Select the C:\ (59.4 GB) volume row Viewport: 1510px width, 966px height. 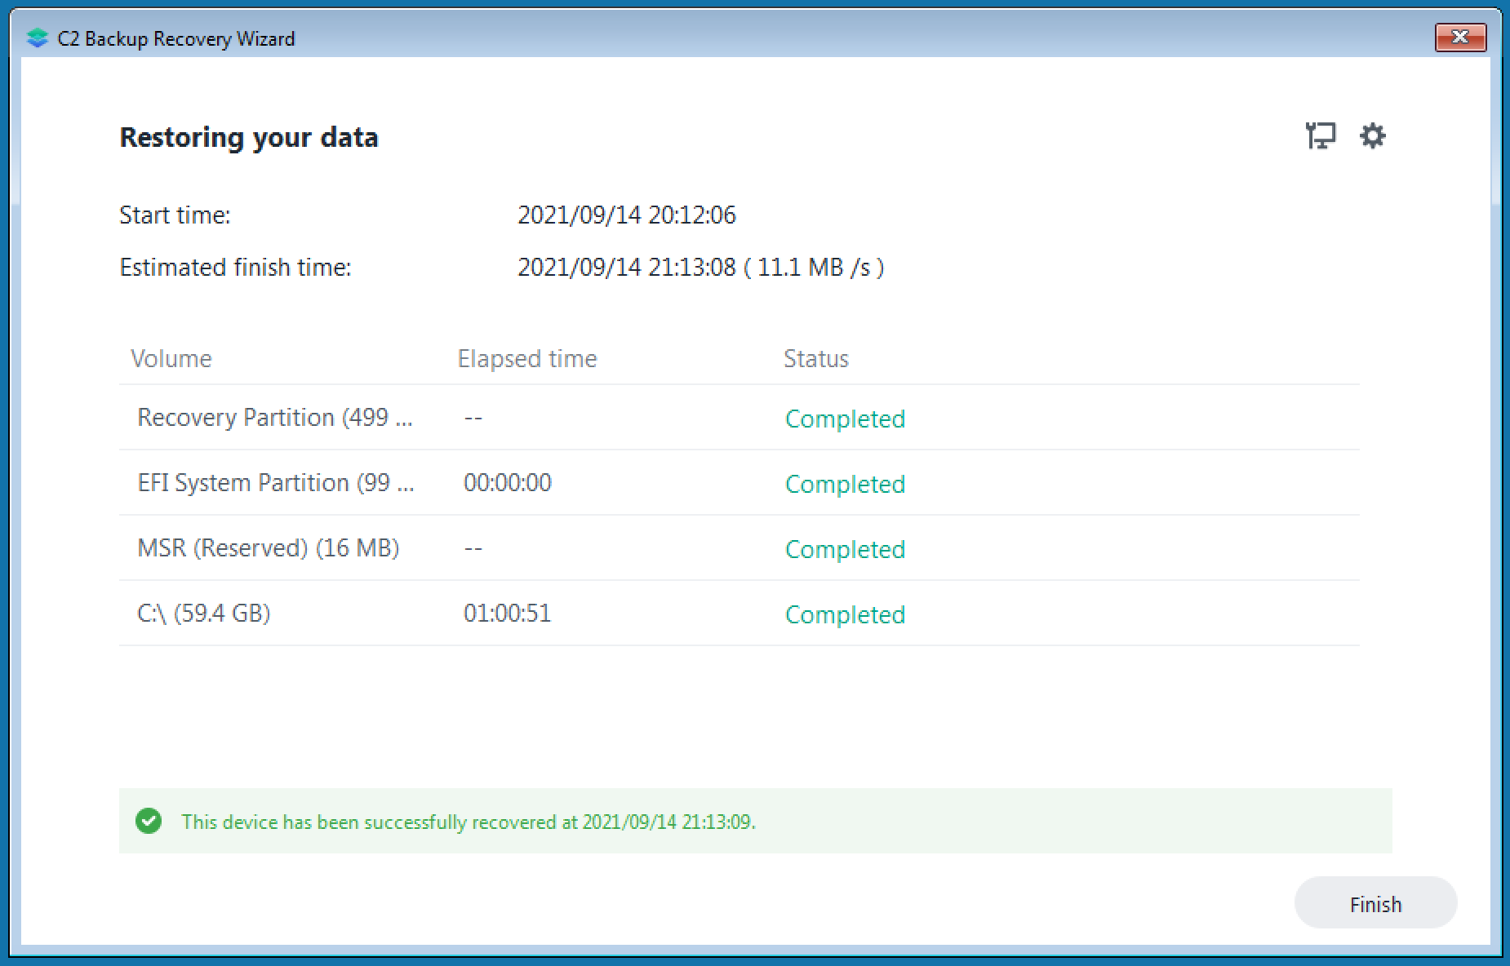(x=739, y=614)
